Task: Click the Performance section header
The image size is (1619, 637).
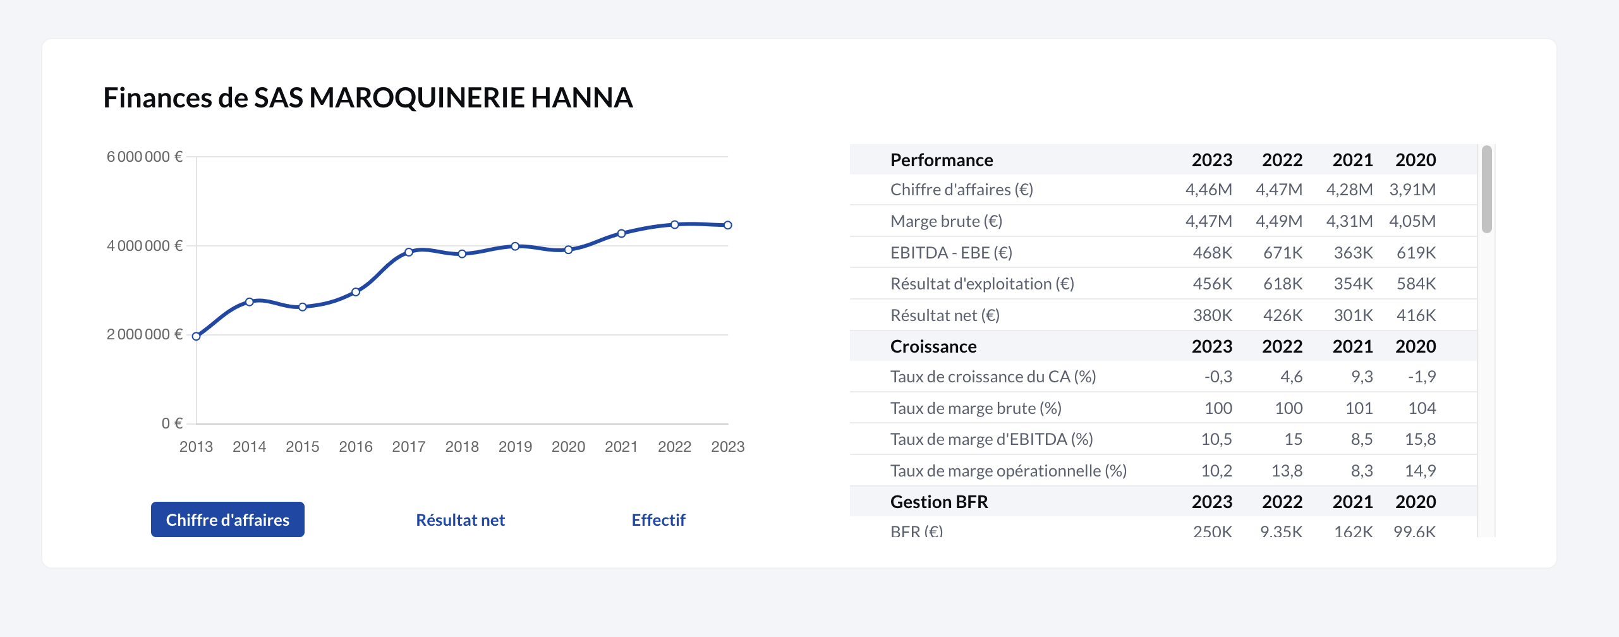Action: 941,160
